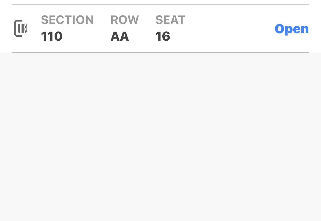Click the gap between barcode icon and SECTION

(34, 28)
